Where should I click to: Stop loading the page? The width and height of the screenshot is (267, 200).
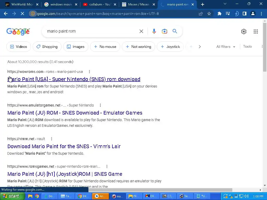[22, 14]
